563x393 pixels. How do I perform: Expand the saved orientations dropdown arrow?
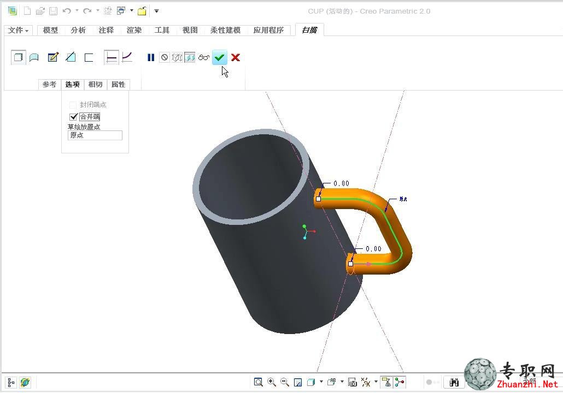pos(342,382)
